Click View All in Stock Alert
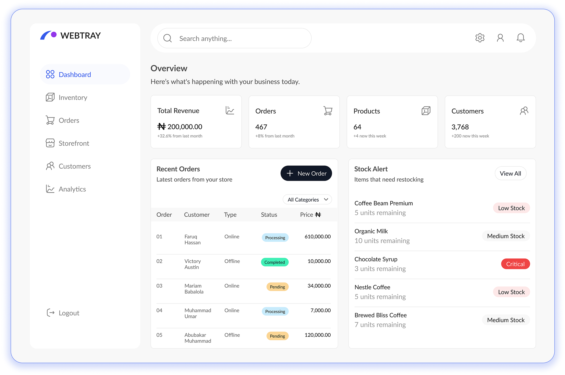Image resolution: width=565 pixels, height=375 pixels. pyautogui.click(x=510, y=173)
